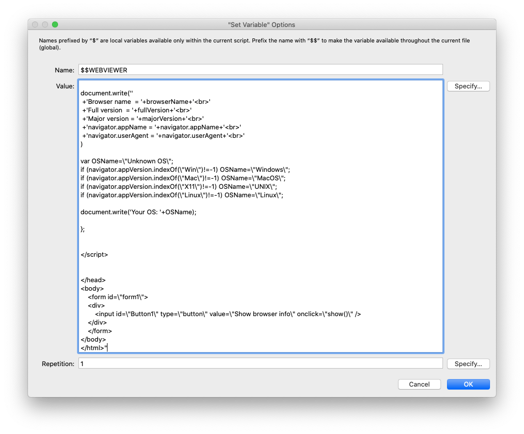
Task: Click the form id form1 line
Action: [x=118, y=297]
